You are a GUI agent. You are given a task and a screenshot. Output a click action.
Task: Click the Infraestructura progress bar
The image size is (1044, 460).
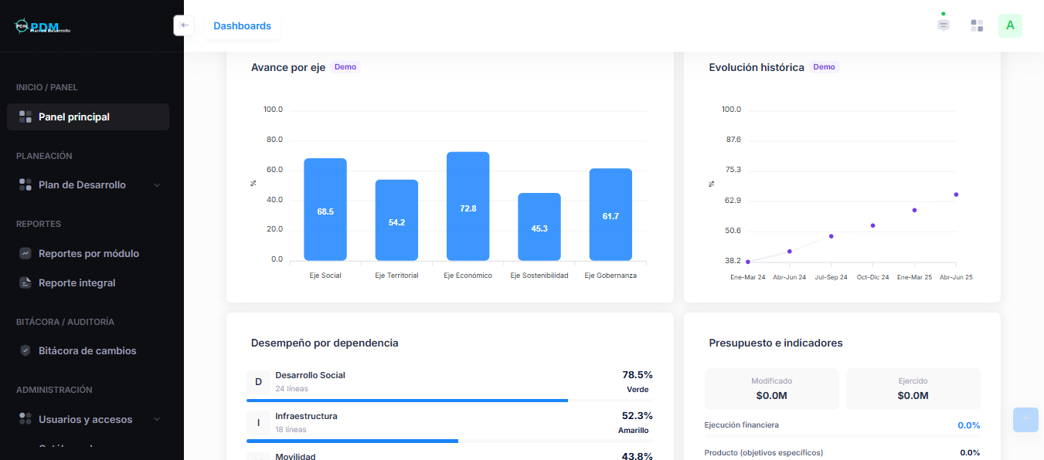click(450, 441)
